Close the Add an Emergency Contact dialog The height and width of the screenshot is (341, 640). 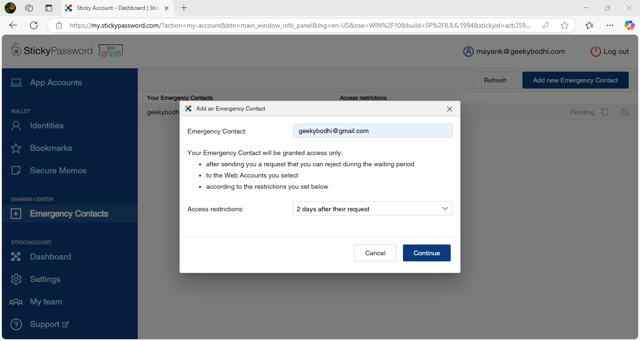[x=450, y=109]
